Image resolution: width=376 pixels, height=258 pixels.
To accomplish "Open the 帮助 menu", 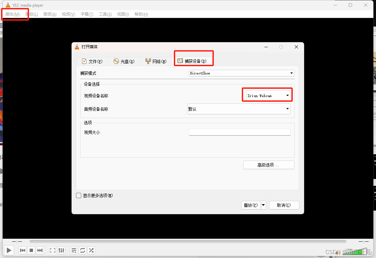I will (141, 14).
